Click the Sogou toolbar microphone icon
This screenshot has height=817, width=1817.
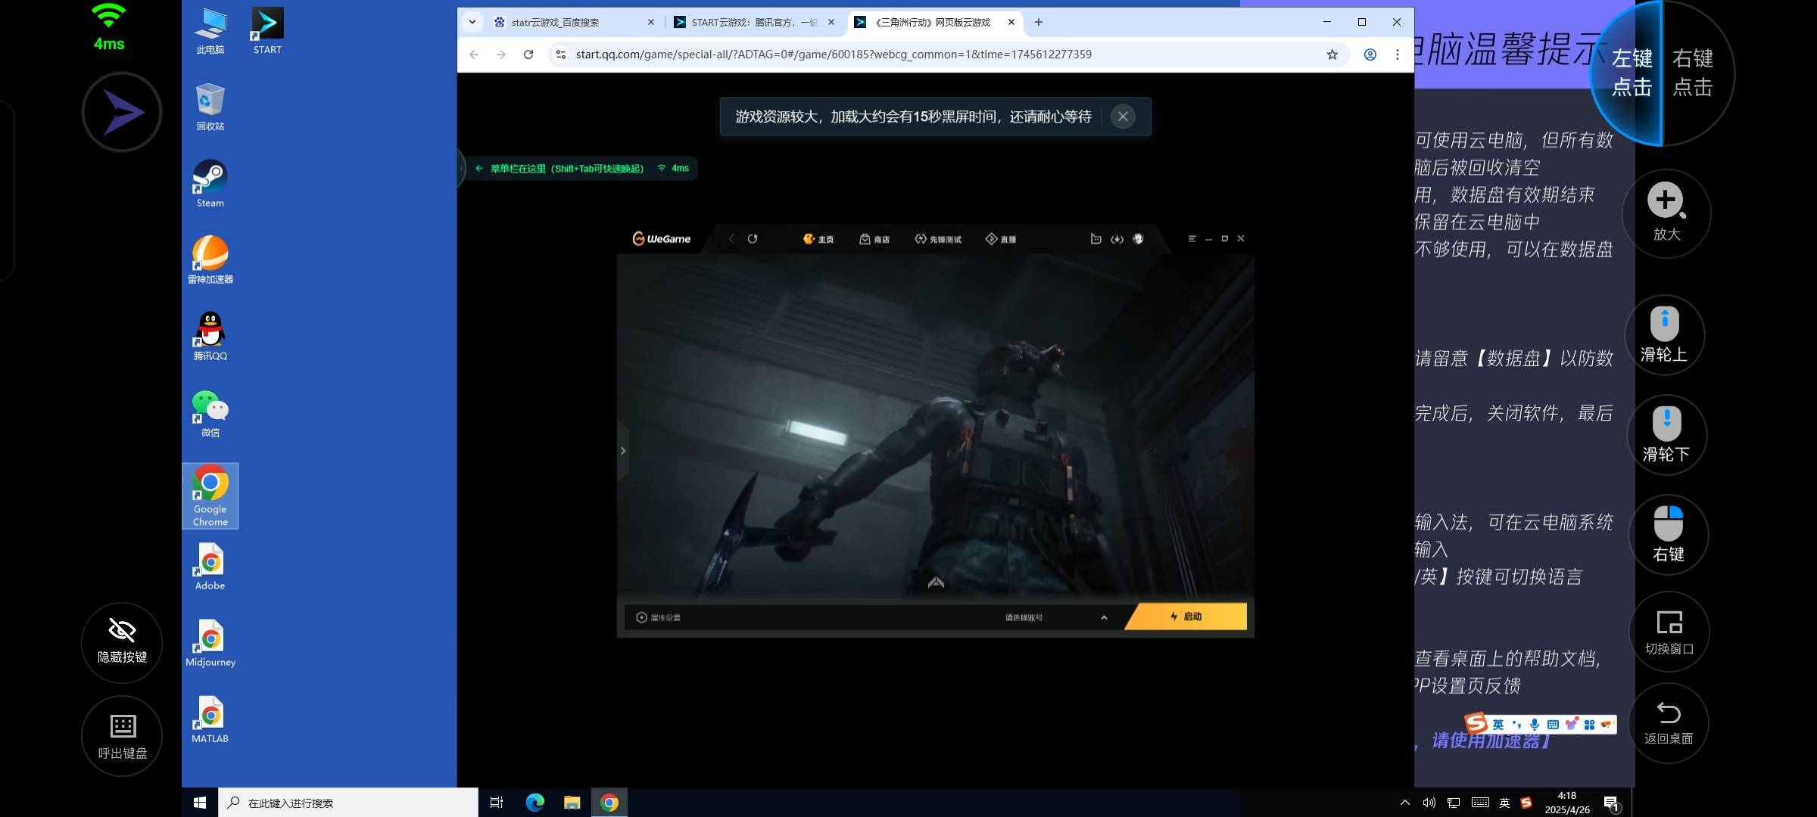[1535, 725]
